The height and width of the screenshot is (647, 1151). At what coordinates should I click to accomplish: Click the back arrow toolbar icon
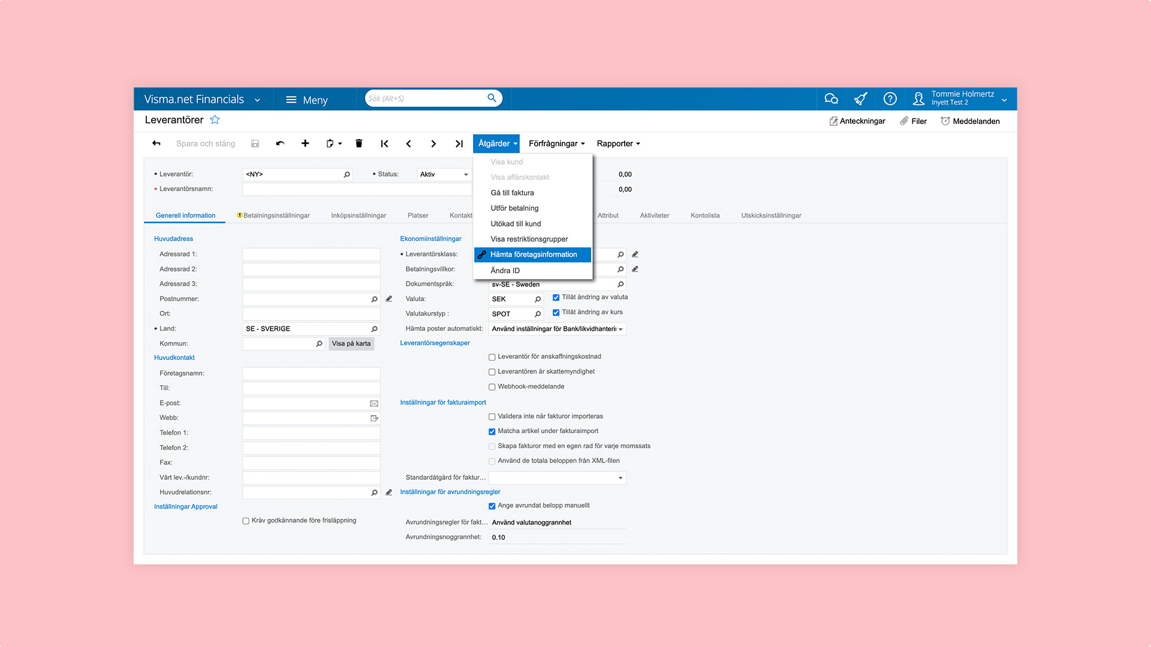click(156, 143)
